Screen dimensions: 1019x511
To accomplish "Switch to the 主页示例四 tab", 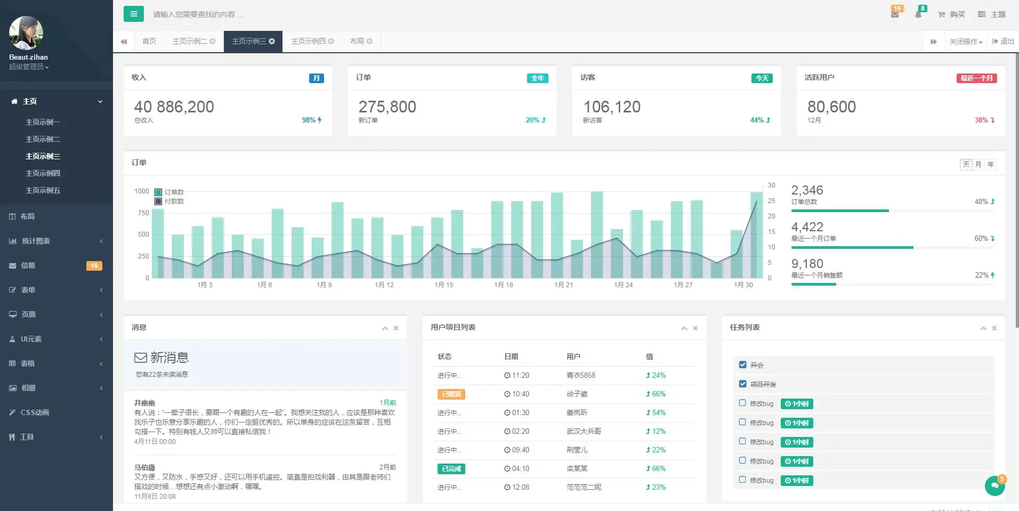I will pos(308,41).
